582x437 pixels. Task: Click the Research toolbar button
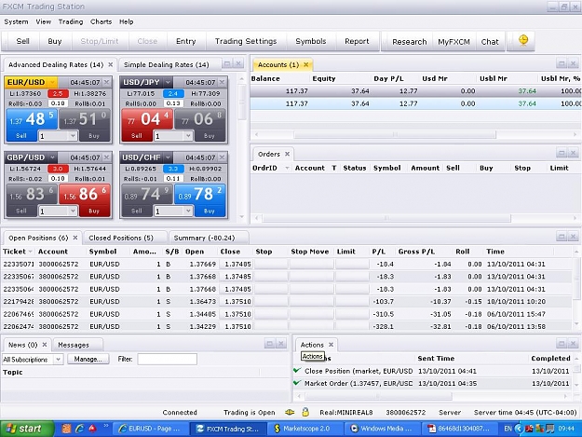pyautogui.click(x=410, y=42)
